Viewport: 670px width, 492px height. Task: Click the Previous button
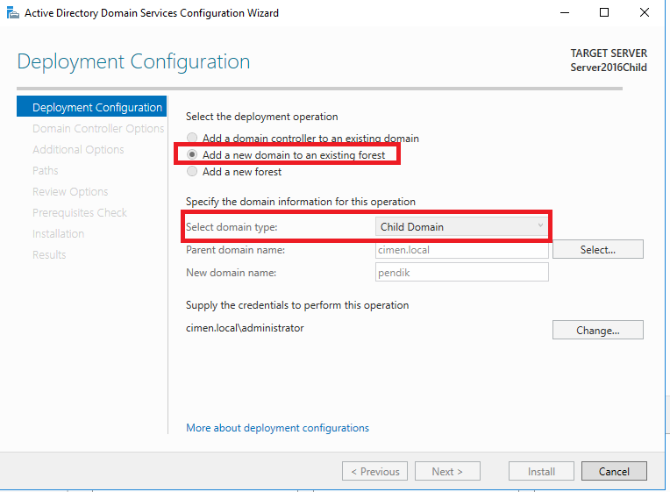click(x=374, y=471)
